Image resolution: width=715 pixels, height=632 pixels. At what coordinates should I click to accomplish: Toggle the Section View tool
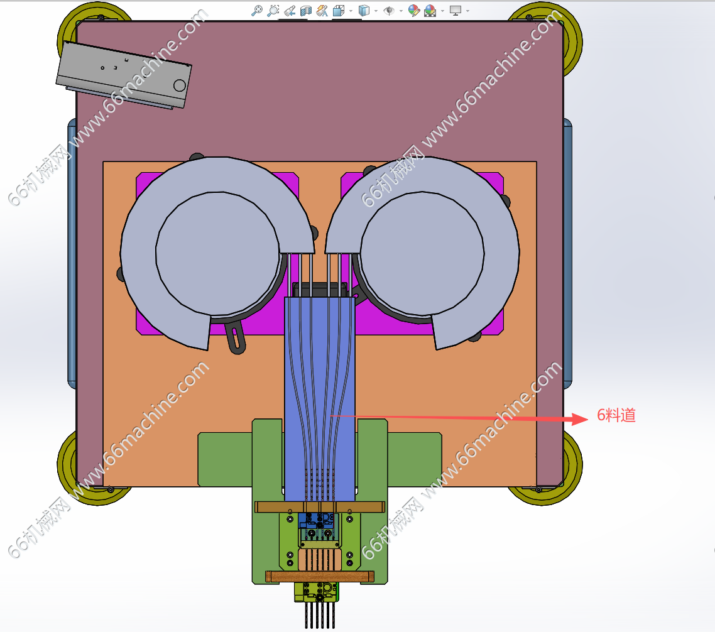[x=306, y=11]
